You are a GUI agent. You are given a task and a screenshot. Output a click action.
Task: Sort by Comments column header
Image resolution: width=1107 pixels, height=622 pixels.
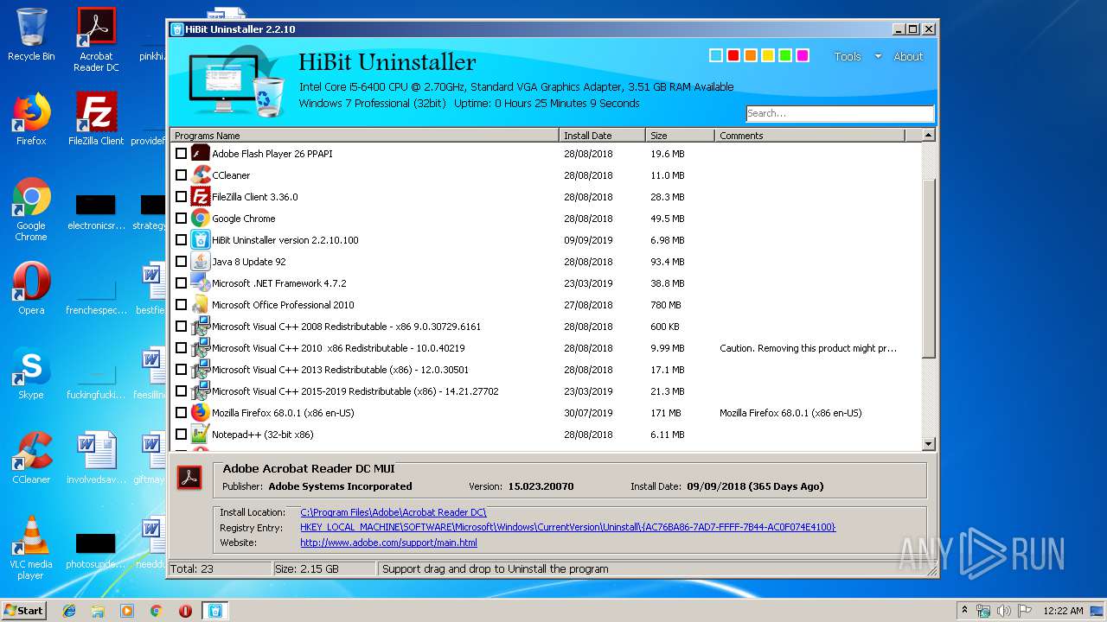pyautogui.click(x=809, y=136)
